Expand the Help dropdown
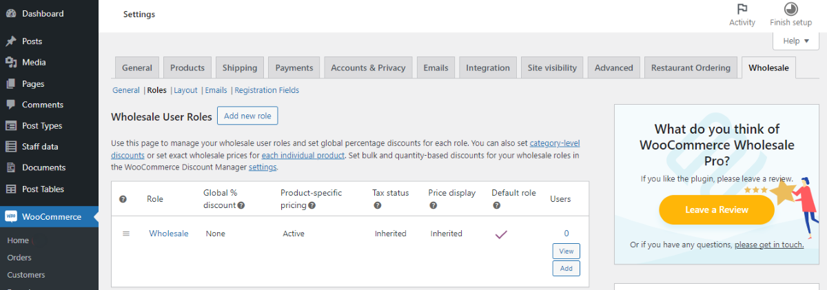This screenshot has width=827, height=290. point(796,41)
